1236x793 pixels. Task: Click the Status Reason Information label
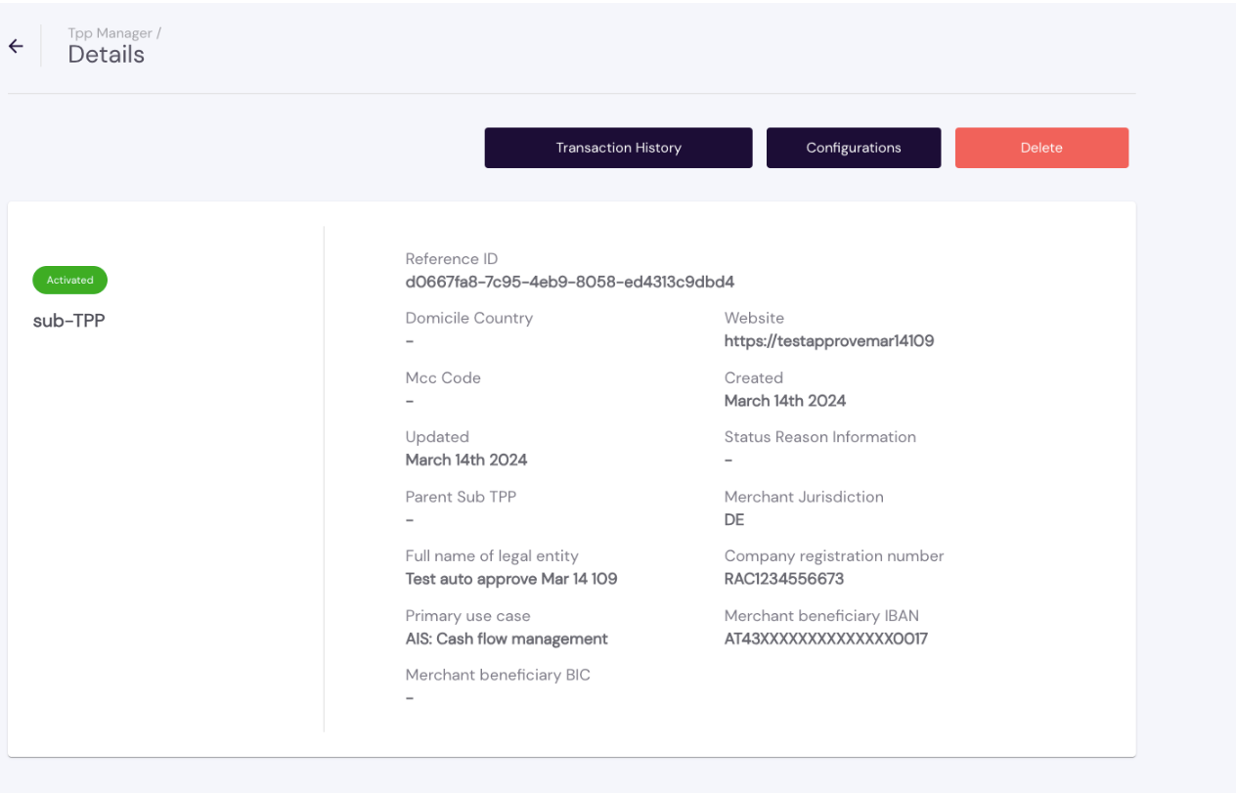point(819,437)
